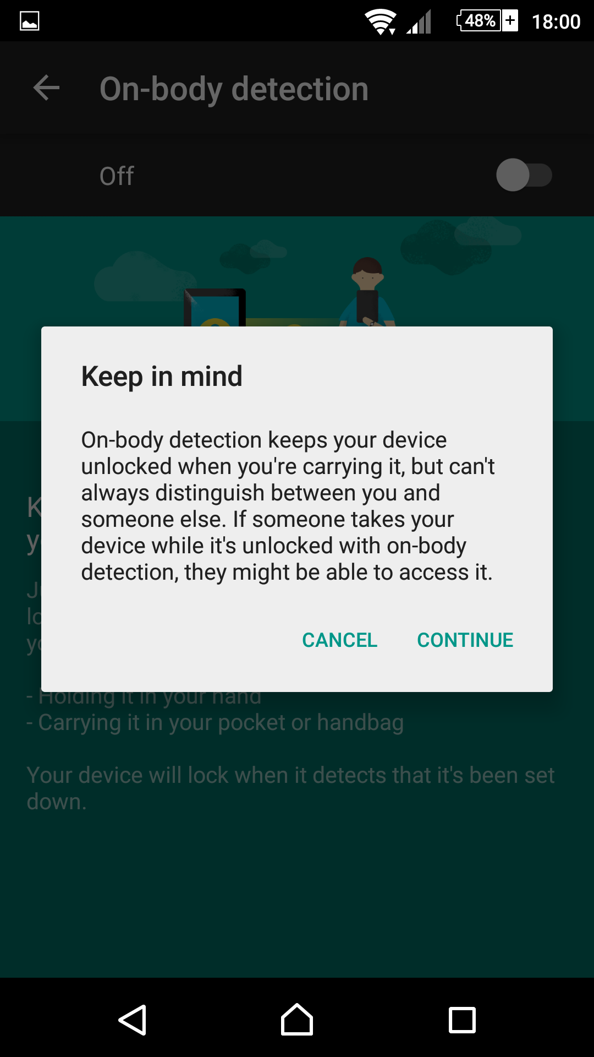Dismiss the dialog with CANCEL

click(x=339, y=640)
